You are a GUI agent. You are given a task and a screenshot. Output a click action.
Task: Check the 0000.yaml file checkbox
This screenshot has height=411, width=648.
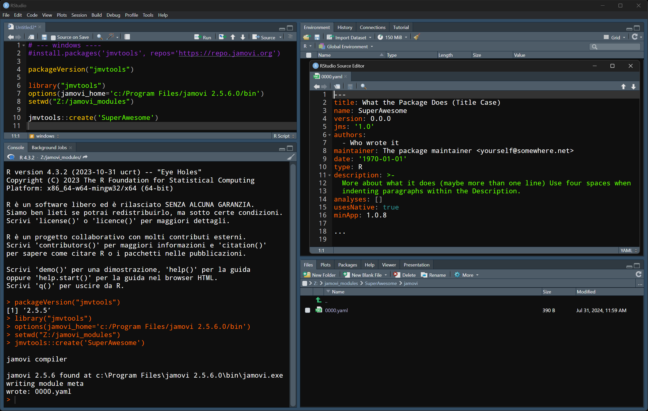tap(307, 310)
